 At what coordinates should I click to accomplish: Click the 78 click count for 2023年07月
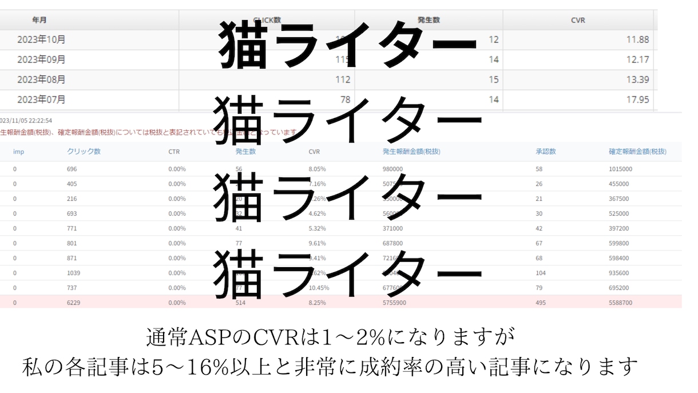tap(345, 100)
